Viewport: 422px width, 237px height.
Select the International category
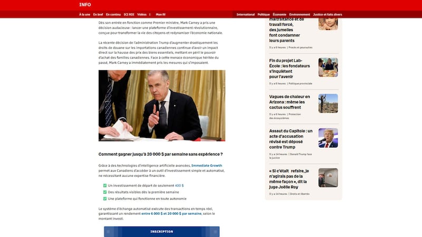(246, 14)
